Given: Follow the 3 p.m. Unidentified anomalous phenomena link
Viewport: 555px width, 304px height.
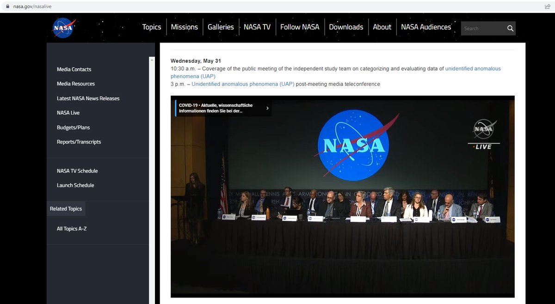Looking at the screenshot, I should 243,84.
